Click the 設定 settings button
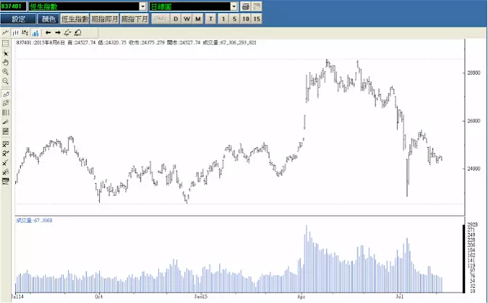 tap(19, 19)
